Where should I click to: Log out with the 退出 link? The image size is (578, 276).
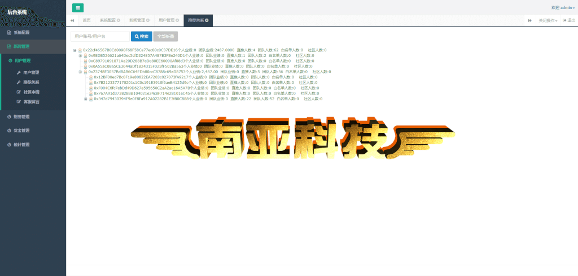point(569,21)
